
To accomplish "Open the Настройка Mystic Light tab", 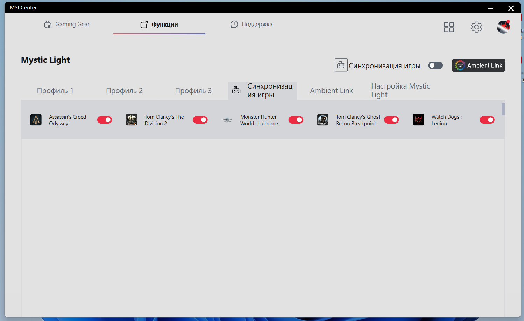I will pyautogui.click(x=401, y=90).
